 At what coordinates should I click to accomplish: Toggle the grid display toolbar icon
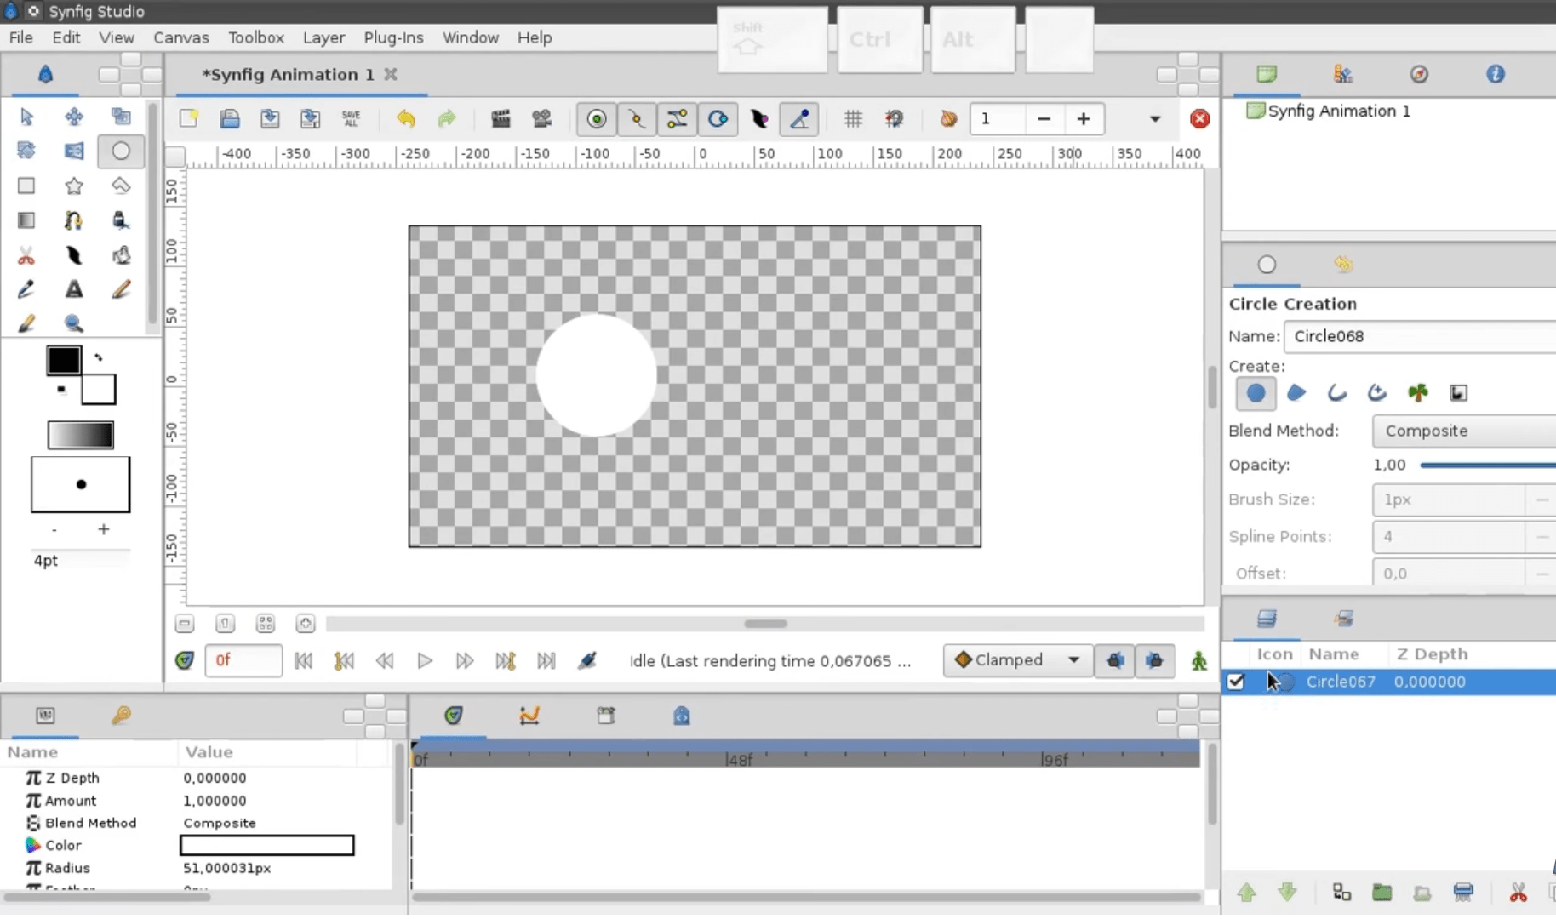[854, 119]
